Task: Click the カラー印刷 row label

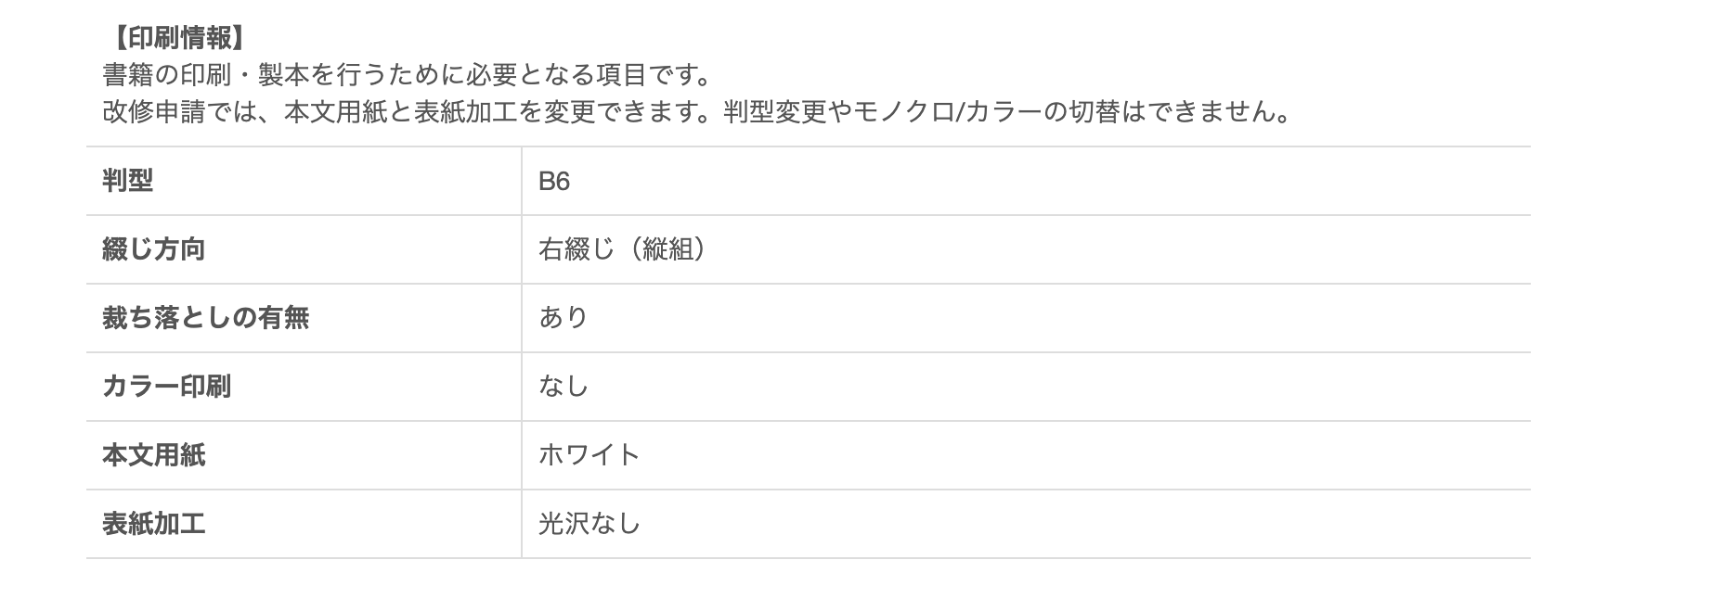Action: click(x=167, y=387)
